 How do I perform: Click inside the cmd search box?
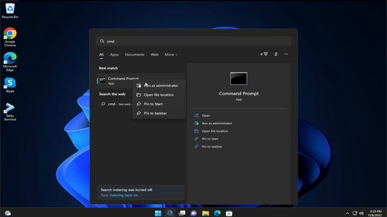193,42
